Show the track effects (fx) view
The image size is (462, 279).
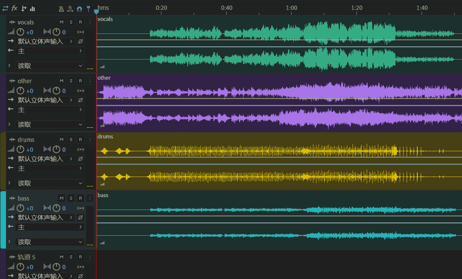click(x=15, y=8)
